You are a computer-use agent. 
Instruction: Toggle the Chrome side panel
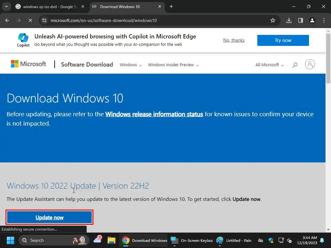point(301,20)
